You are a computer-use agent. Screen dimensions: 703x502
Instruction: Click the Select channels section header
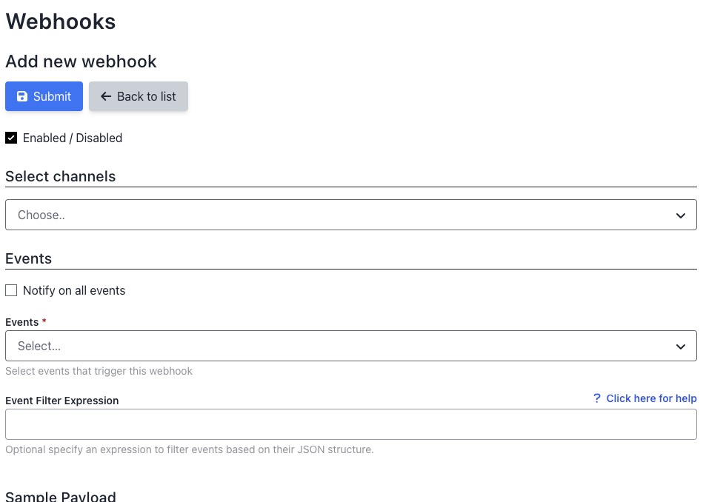[x=60, y=176]
